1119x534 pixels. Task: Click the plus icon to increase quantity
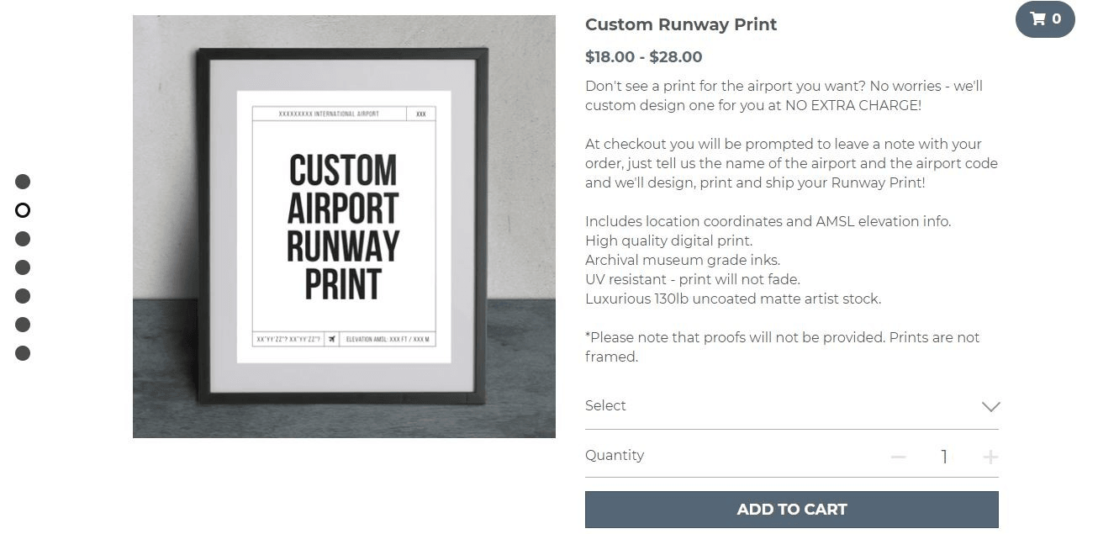click(990, 457)
